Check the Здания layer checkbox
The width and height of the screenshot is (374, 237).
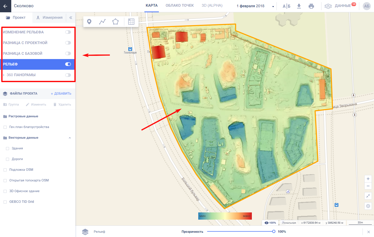pos(8,149)
